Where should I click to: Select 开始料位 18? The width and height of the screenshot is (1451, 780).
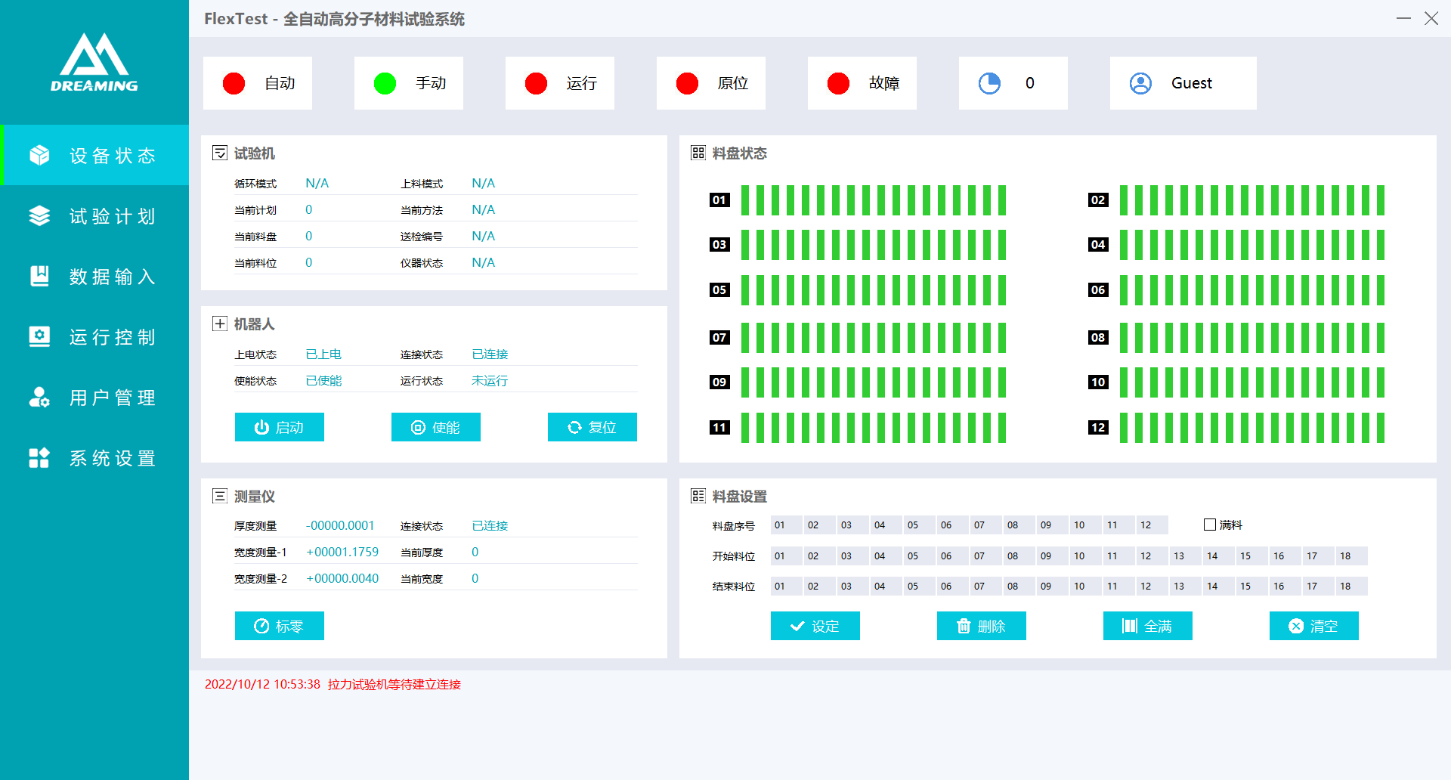tap(1352, 556)
